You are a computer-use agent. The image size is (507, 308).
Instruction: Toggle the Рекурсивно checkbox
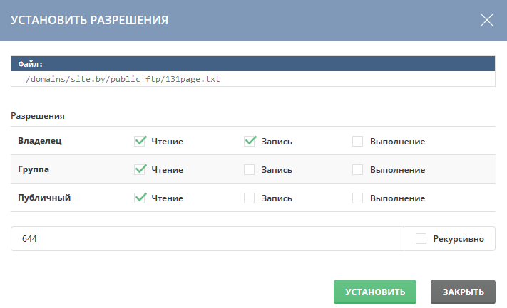point(421,239)
